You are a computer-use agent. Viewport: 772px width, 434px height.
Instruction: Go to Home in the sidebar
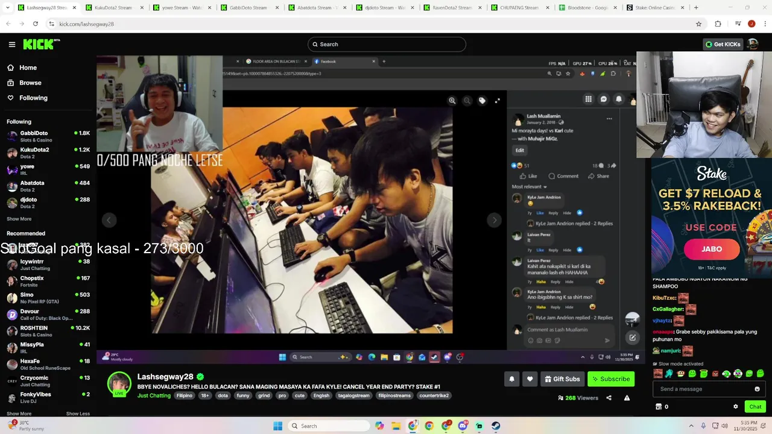28,68
